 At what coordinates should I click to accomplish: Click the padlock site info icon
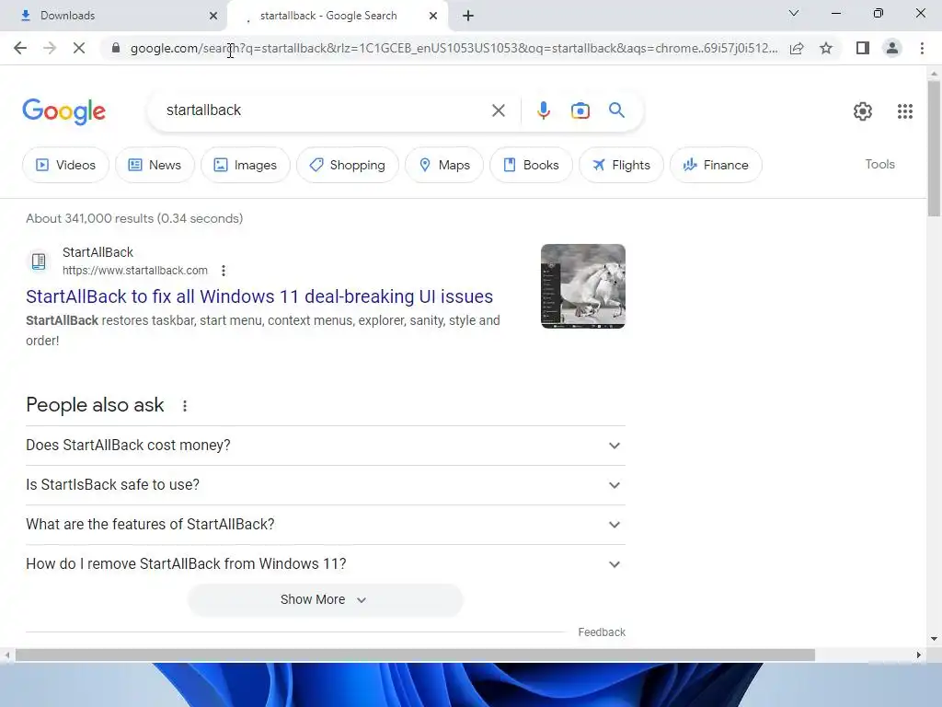click(116, 48)
